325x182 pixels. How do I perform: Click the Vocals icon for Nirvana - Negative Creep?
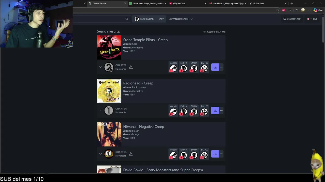173,155
